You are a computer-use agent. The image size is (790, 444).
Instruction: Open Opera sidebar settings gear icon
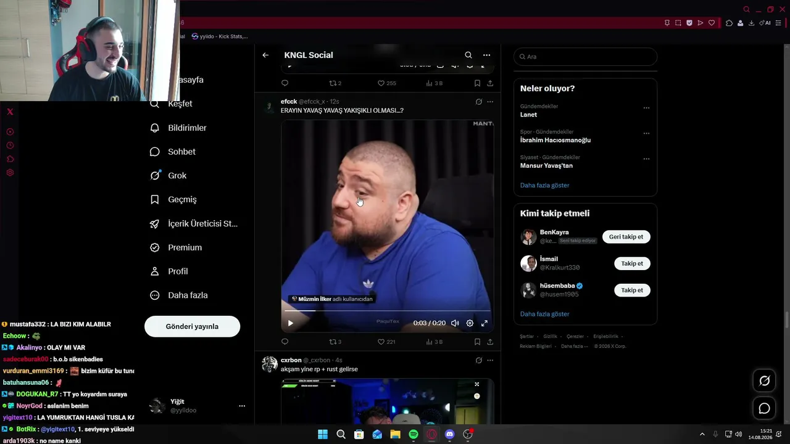coord(10,173)
